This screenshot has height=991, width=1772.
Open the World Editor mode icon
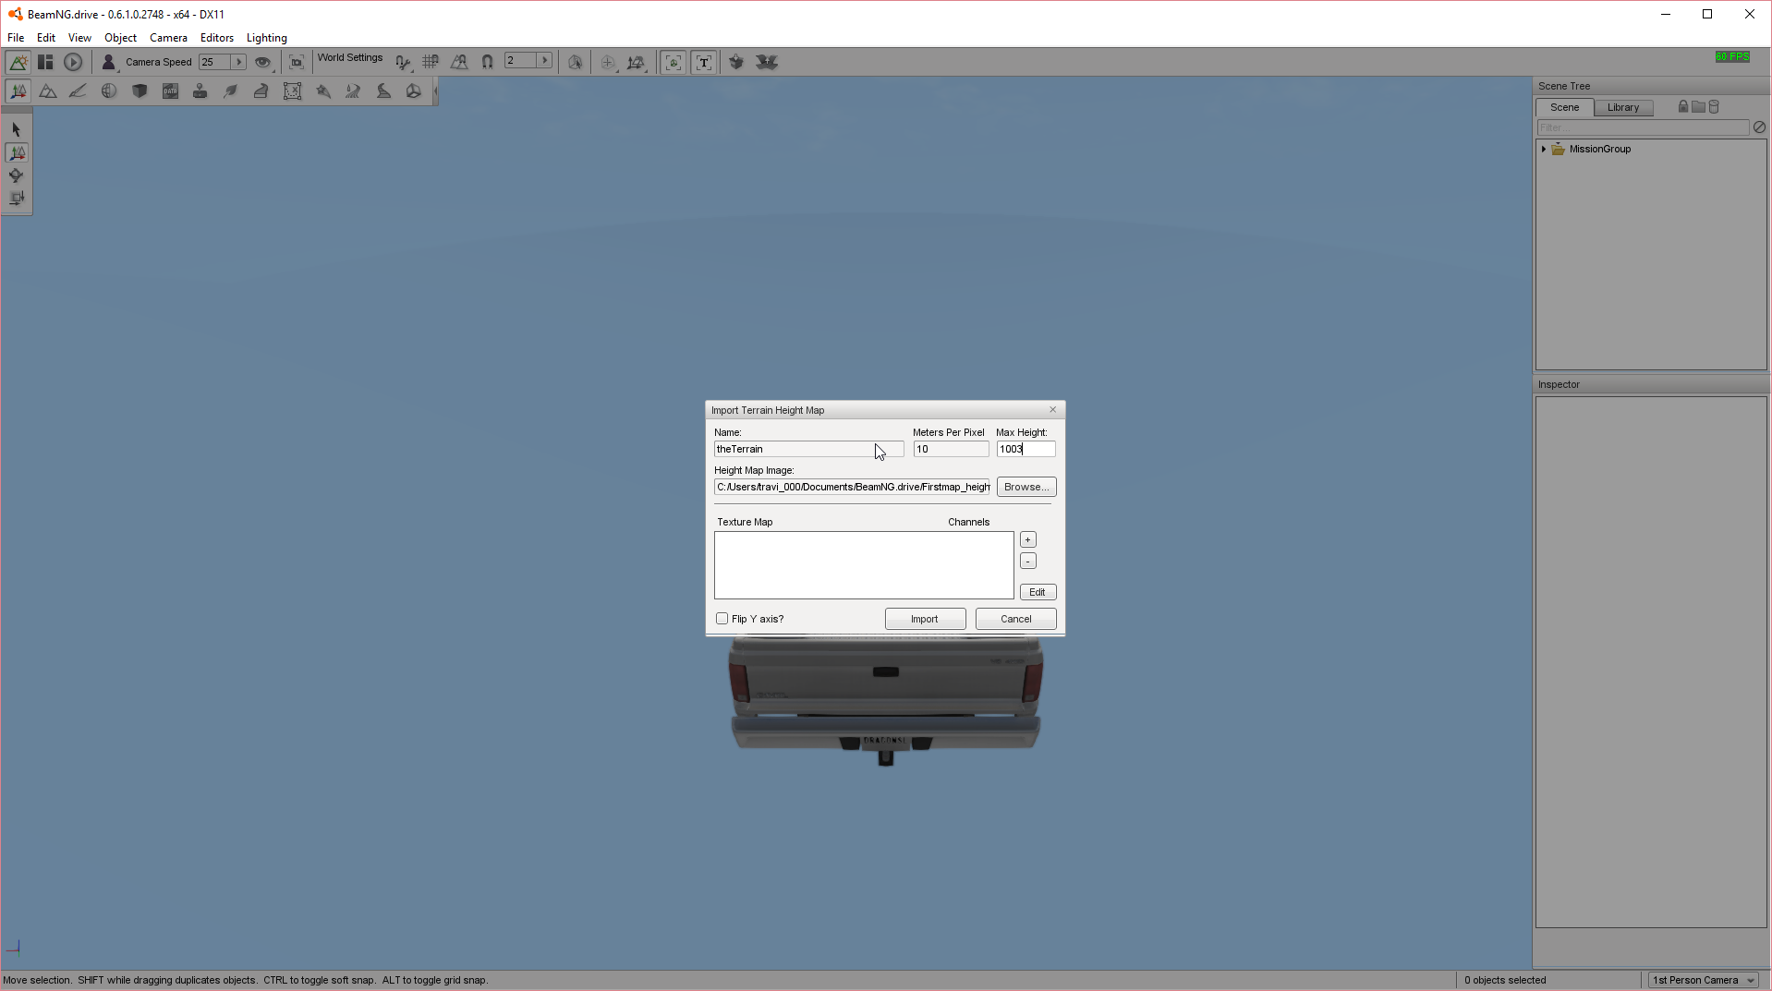pyautogui.click(x=18, y=62)
